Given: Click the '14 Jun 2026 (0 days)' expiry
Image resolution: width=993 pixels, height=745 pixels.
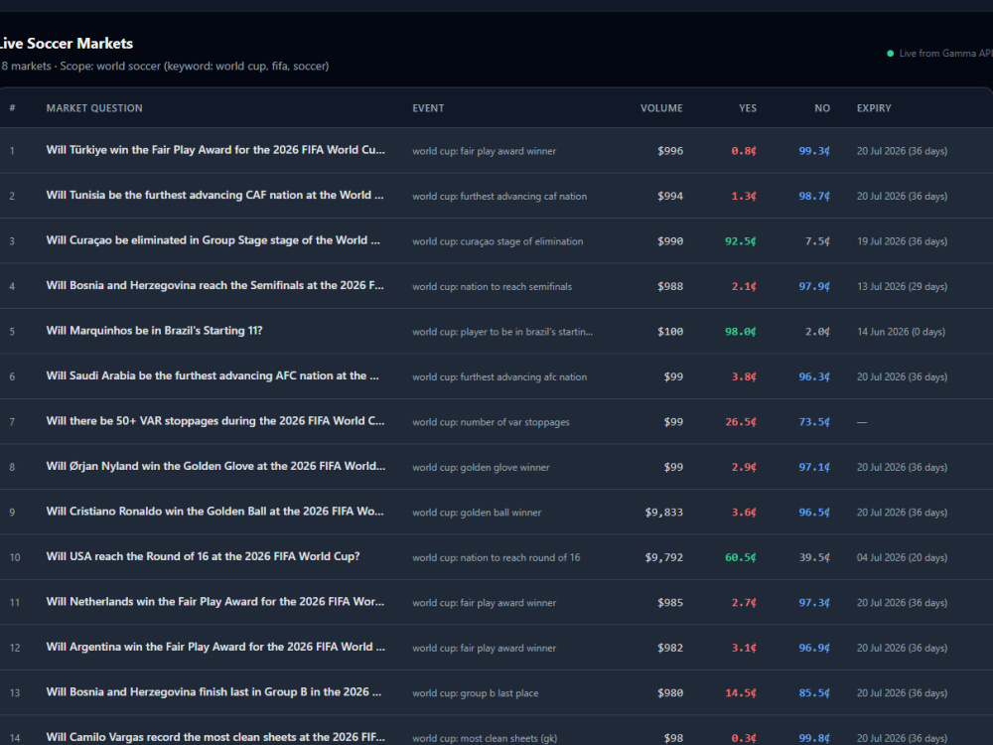Looking at the screenshot, I should point(902,332).
